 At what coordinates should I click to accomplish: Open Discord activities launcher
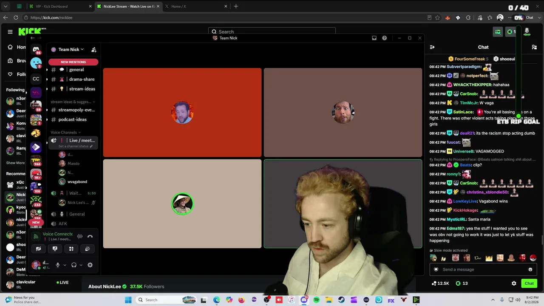[71, 249]
